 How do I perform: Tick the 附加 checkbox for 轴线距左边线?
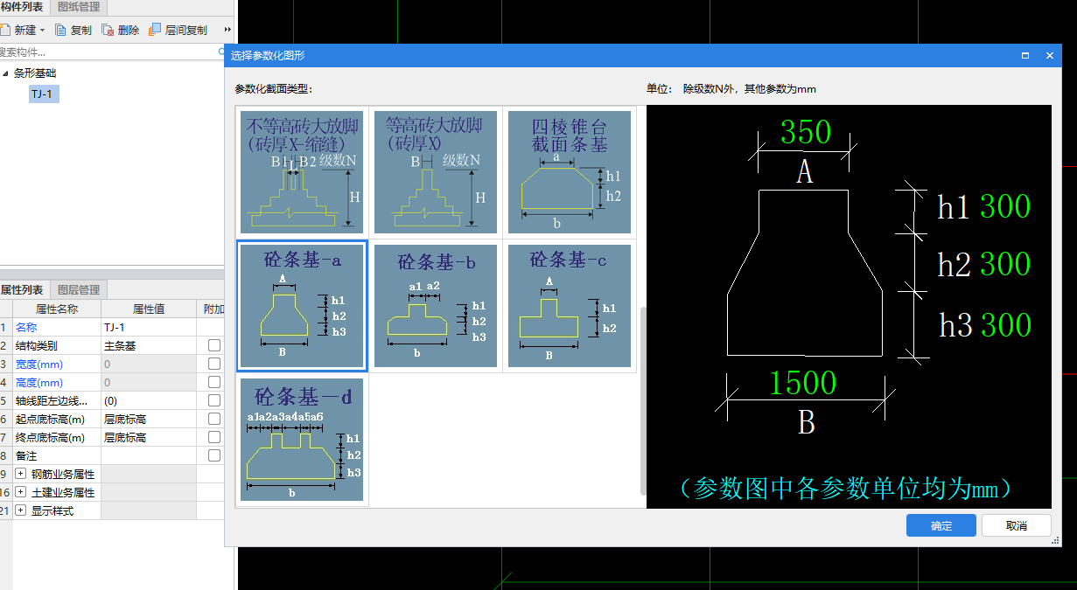pyautogui.click(x=213, y=400)
